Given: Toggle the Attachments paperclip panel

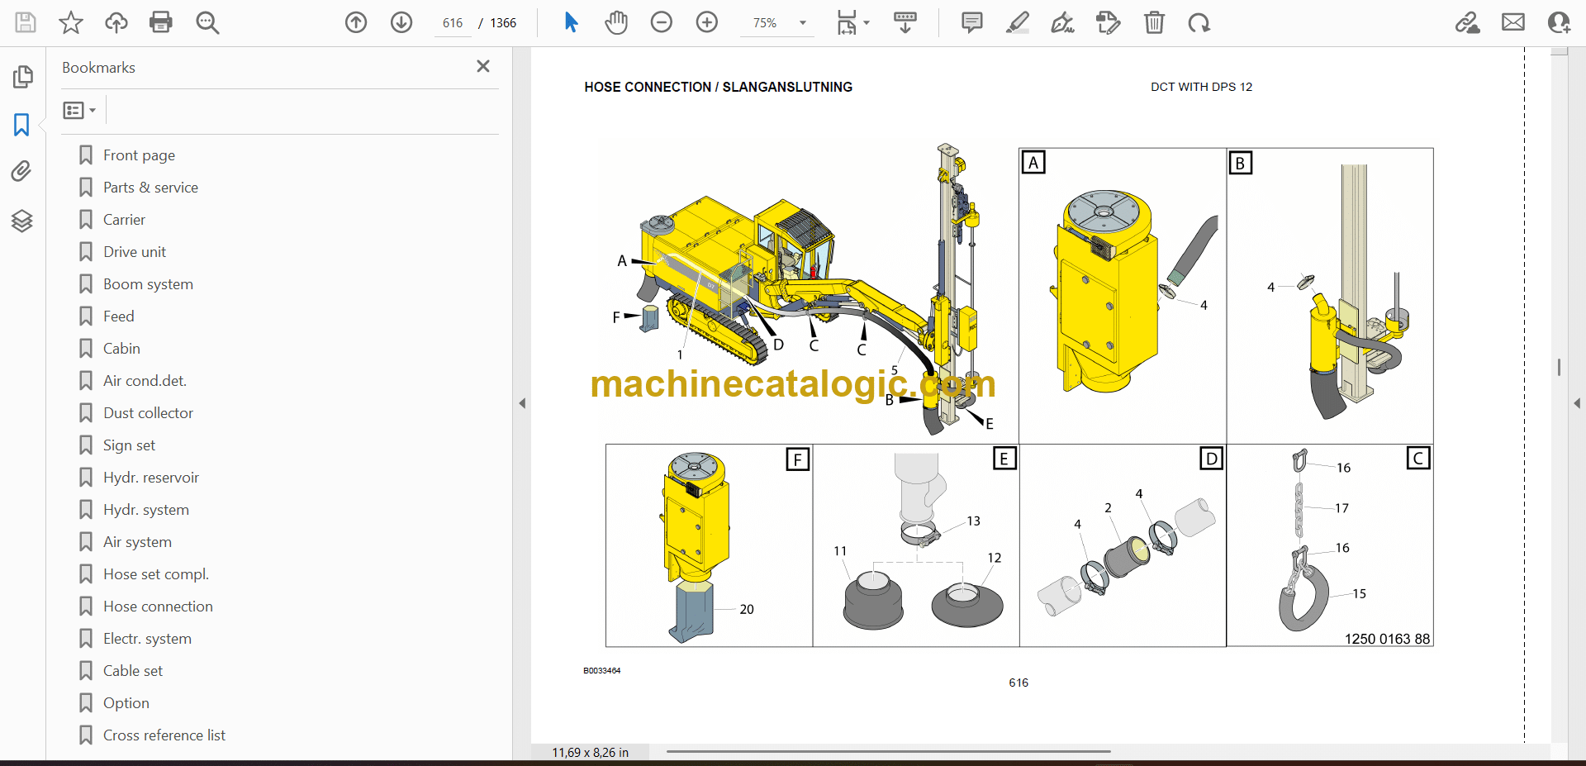Looking at the screenshot, I should point(21,171).
